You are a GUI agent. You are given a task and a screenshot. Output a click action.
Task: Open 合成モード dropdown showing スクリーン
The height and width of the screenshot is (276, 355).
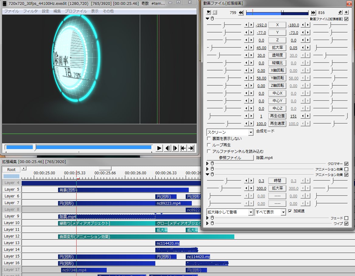(230, 132)
